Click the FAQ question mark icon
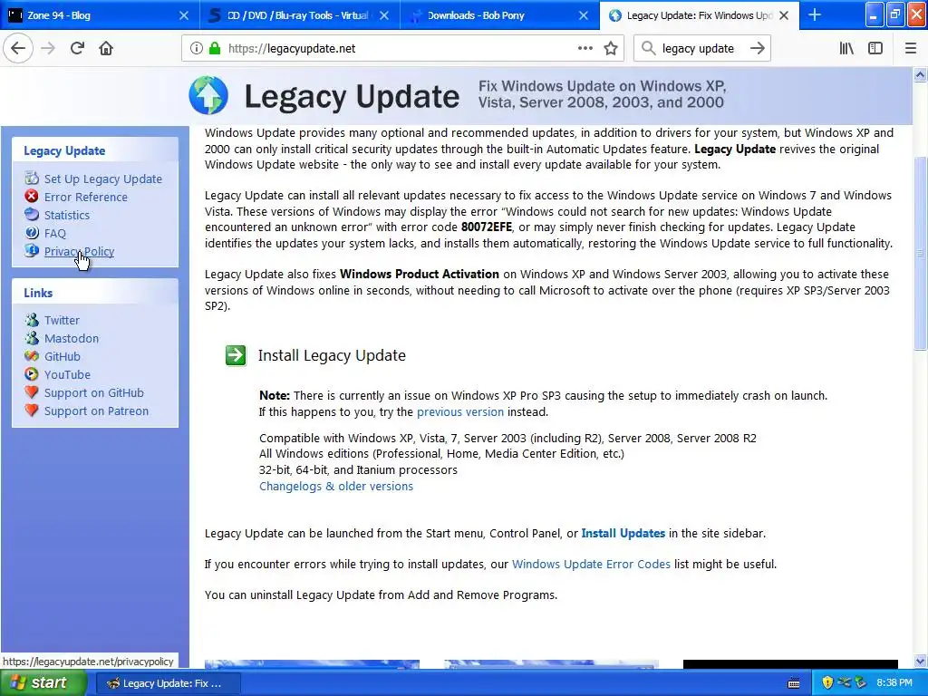The image size is (928, 696). 32,233
